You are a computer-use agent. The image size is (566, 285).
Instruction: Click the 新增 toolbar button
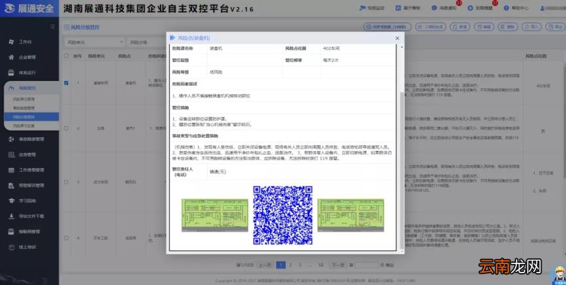click(460, 27)
